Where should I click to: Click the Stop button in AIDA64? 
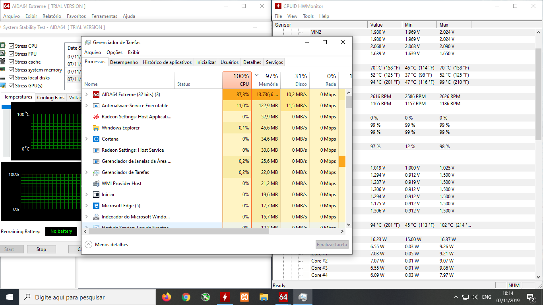(41, 249)
